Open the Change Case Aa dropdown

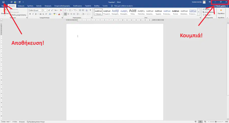coord(56,10)
